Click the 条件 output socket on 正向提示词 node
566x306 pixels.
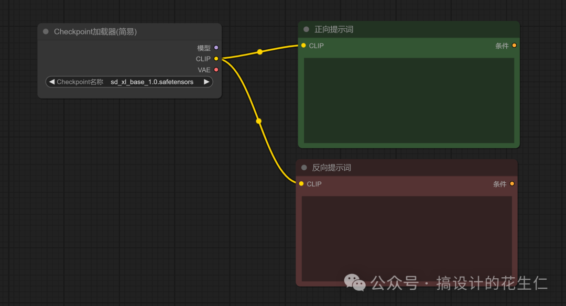[x=515, y=46]
